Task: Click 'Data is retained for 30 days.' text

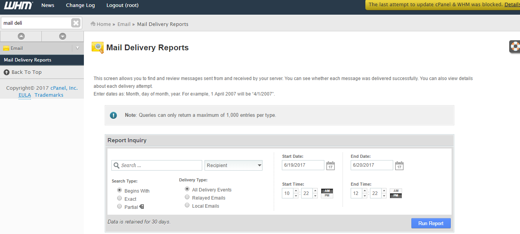Action: 139,222
